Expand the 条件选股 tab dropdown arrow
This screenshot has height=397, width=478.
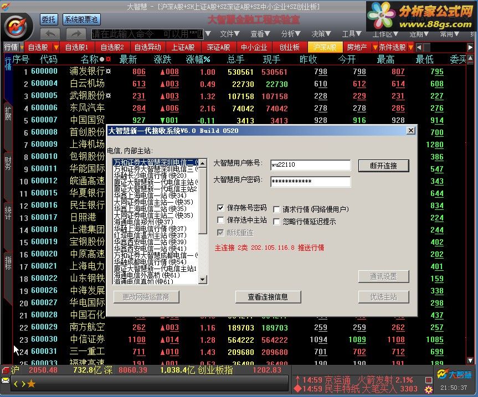(410, 47)
